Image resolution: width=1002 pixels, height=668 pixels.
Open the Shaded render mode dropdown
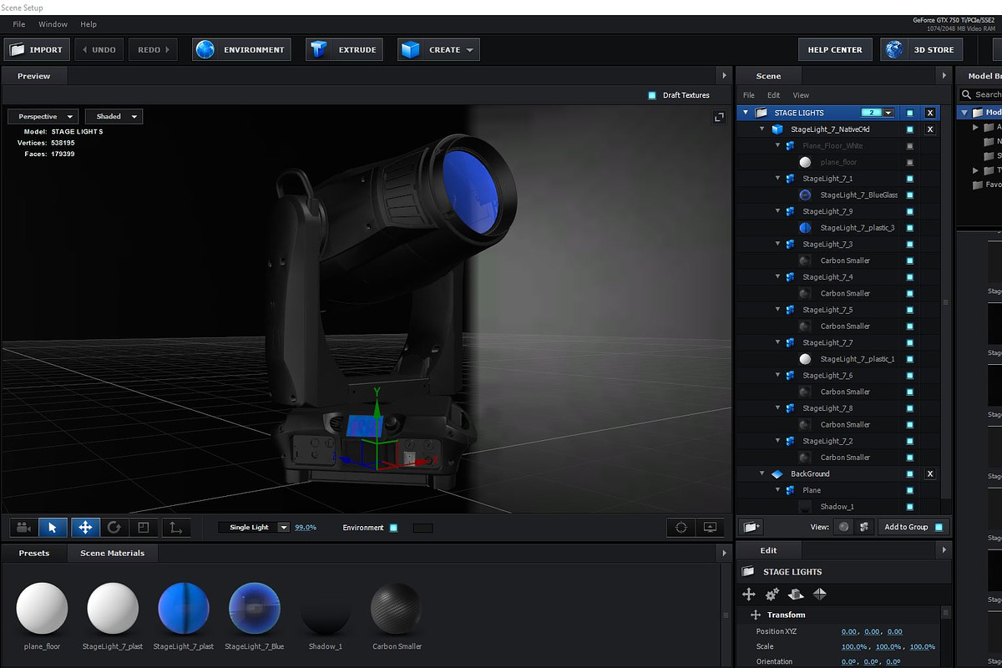tap(114, 117)
